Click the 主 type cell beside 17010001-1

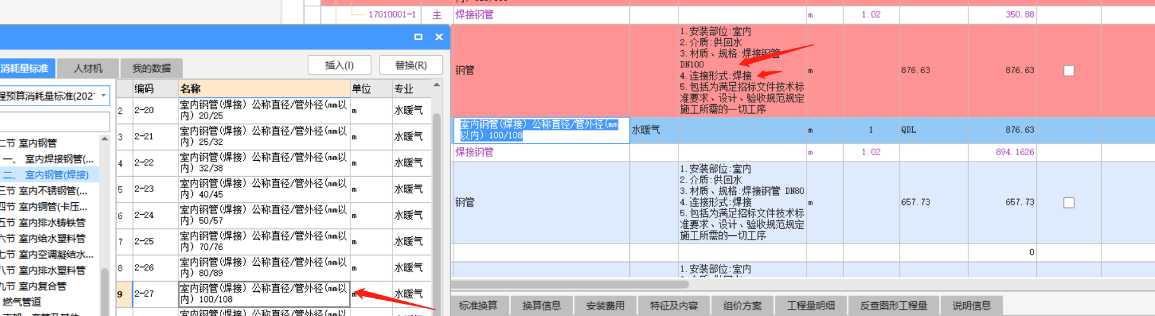click(x=437, y=14)
